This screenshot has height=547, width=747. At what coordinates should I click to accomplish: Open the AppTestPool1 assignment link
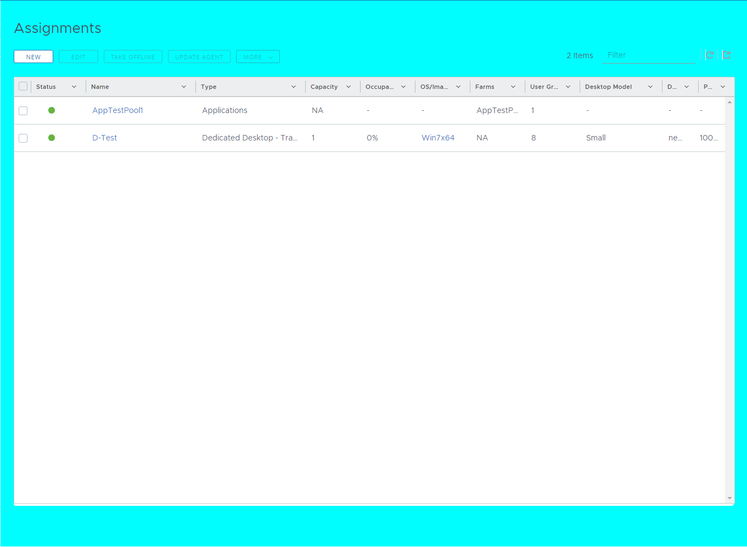click(117, 110)
